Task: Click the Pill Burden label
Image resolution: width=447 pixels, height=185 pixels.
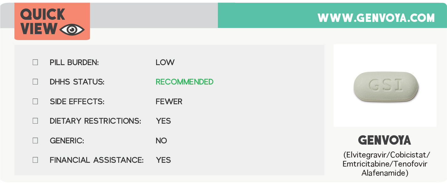Action: (x=74, y=62)
